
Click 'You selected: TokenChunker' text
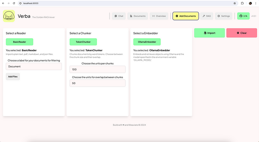pyautogui.click(x=86, y=50)
